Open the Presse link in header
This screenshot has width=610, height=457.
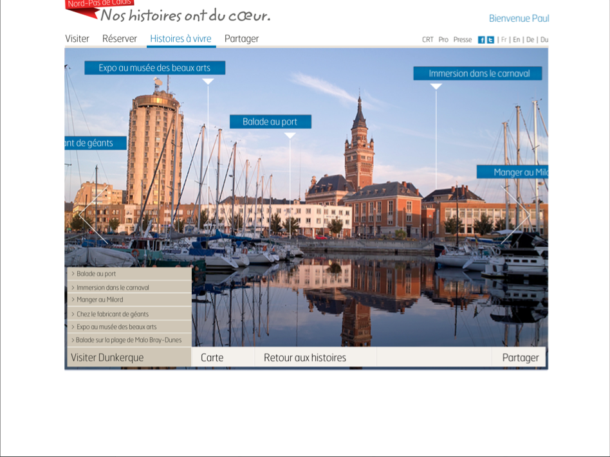click(462, 40)
